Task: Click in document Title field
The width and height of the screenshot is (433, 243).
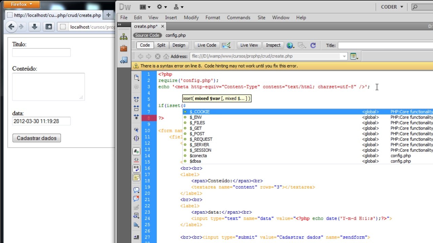Action: click(x=385, y=45)
